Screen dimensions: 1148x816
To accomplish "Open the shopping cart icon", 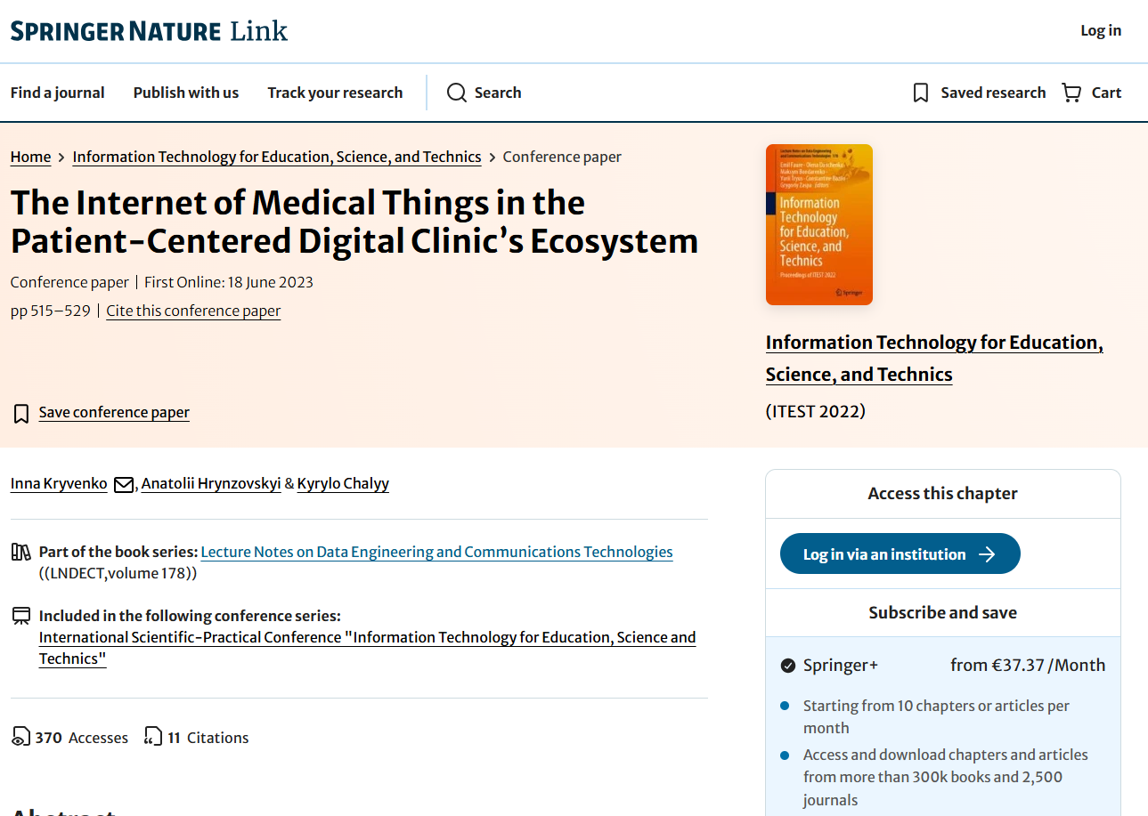I will (x=1071, y=93).
